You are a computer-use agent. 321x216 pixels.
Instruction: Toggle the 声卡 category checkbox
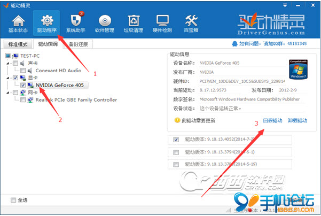[x=15, y=63]
